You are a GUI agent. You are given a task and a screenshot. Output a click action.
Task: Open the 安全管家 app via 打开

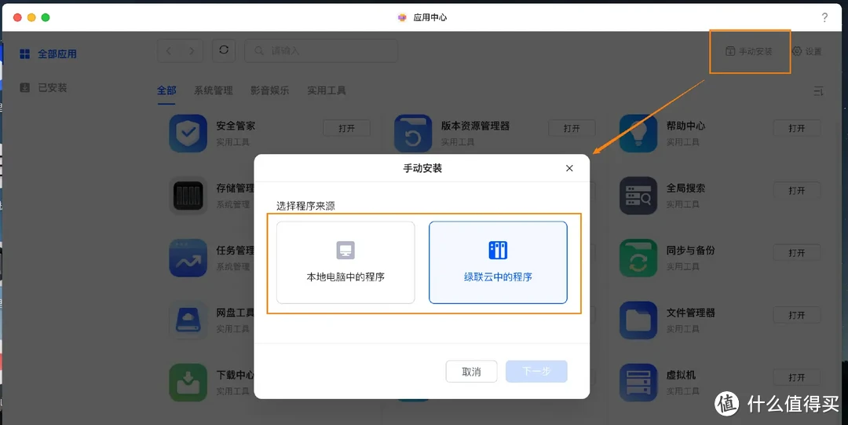(347, 128)
